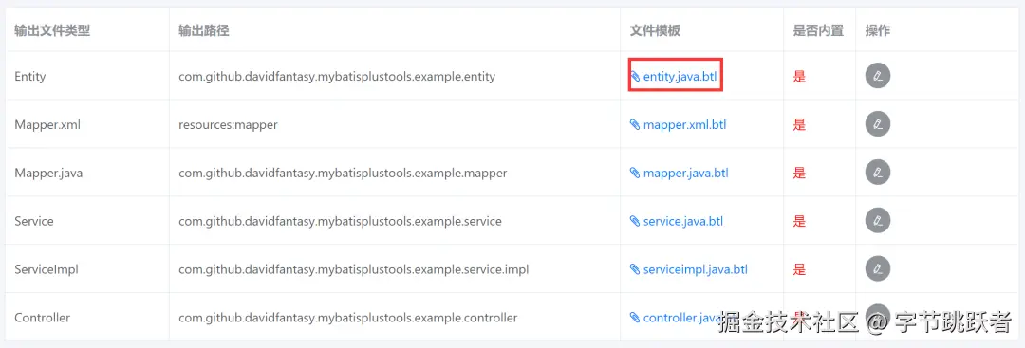The width and height of the screenshot is (1025, 348).
Task: Click the 是 value in the Mapper.java row
Action: click(x=799, y=173)
